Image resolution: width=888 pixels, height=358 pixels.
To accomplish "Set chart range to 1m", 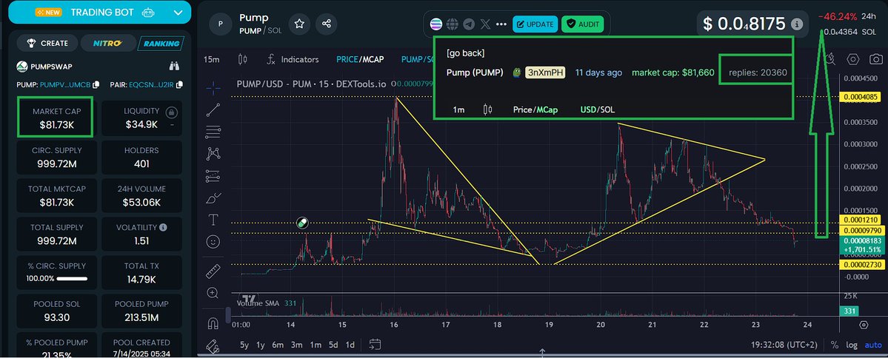I will [x=316, y=345].
